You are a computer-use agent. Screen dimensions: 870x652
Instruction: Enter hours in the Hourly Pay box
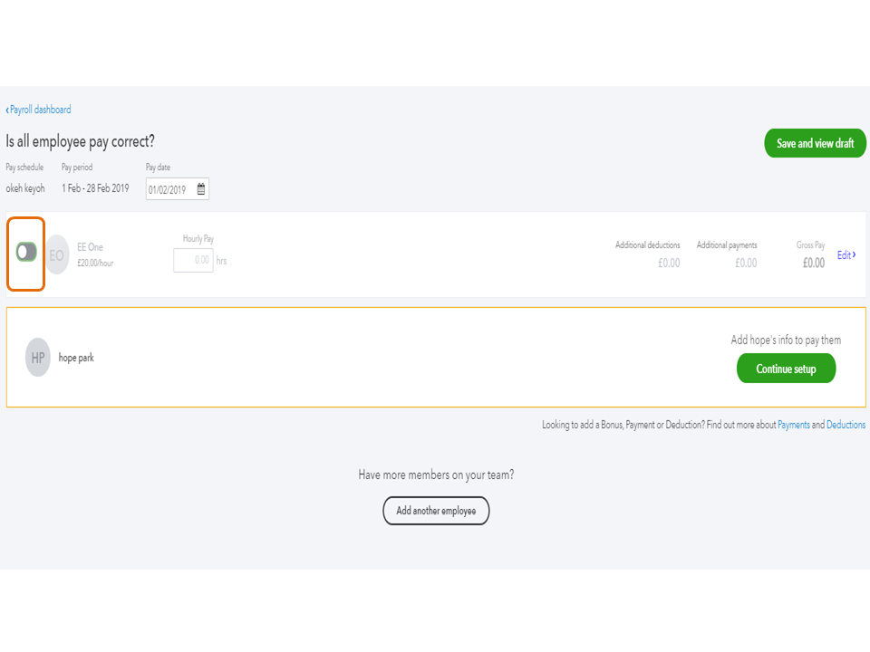193,260
